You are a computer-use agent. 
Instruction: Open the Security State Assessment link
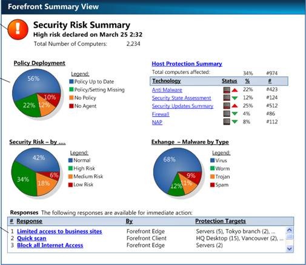181,98
